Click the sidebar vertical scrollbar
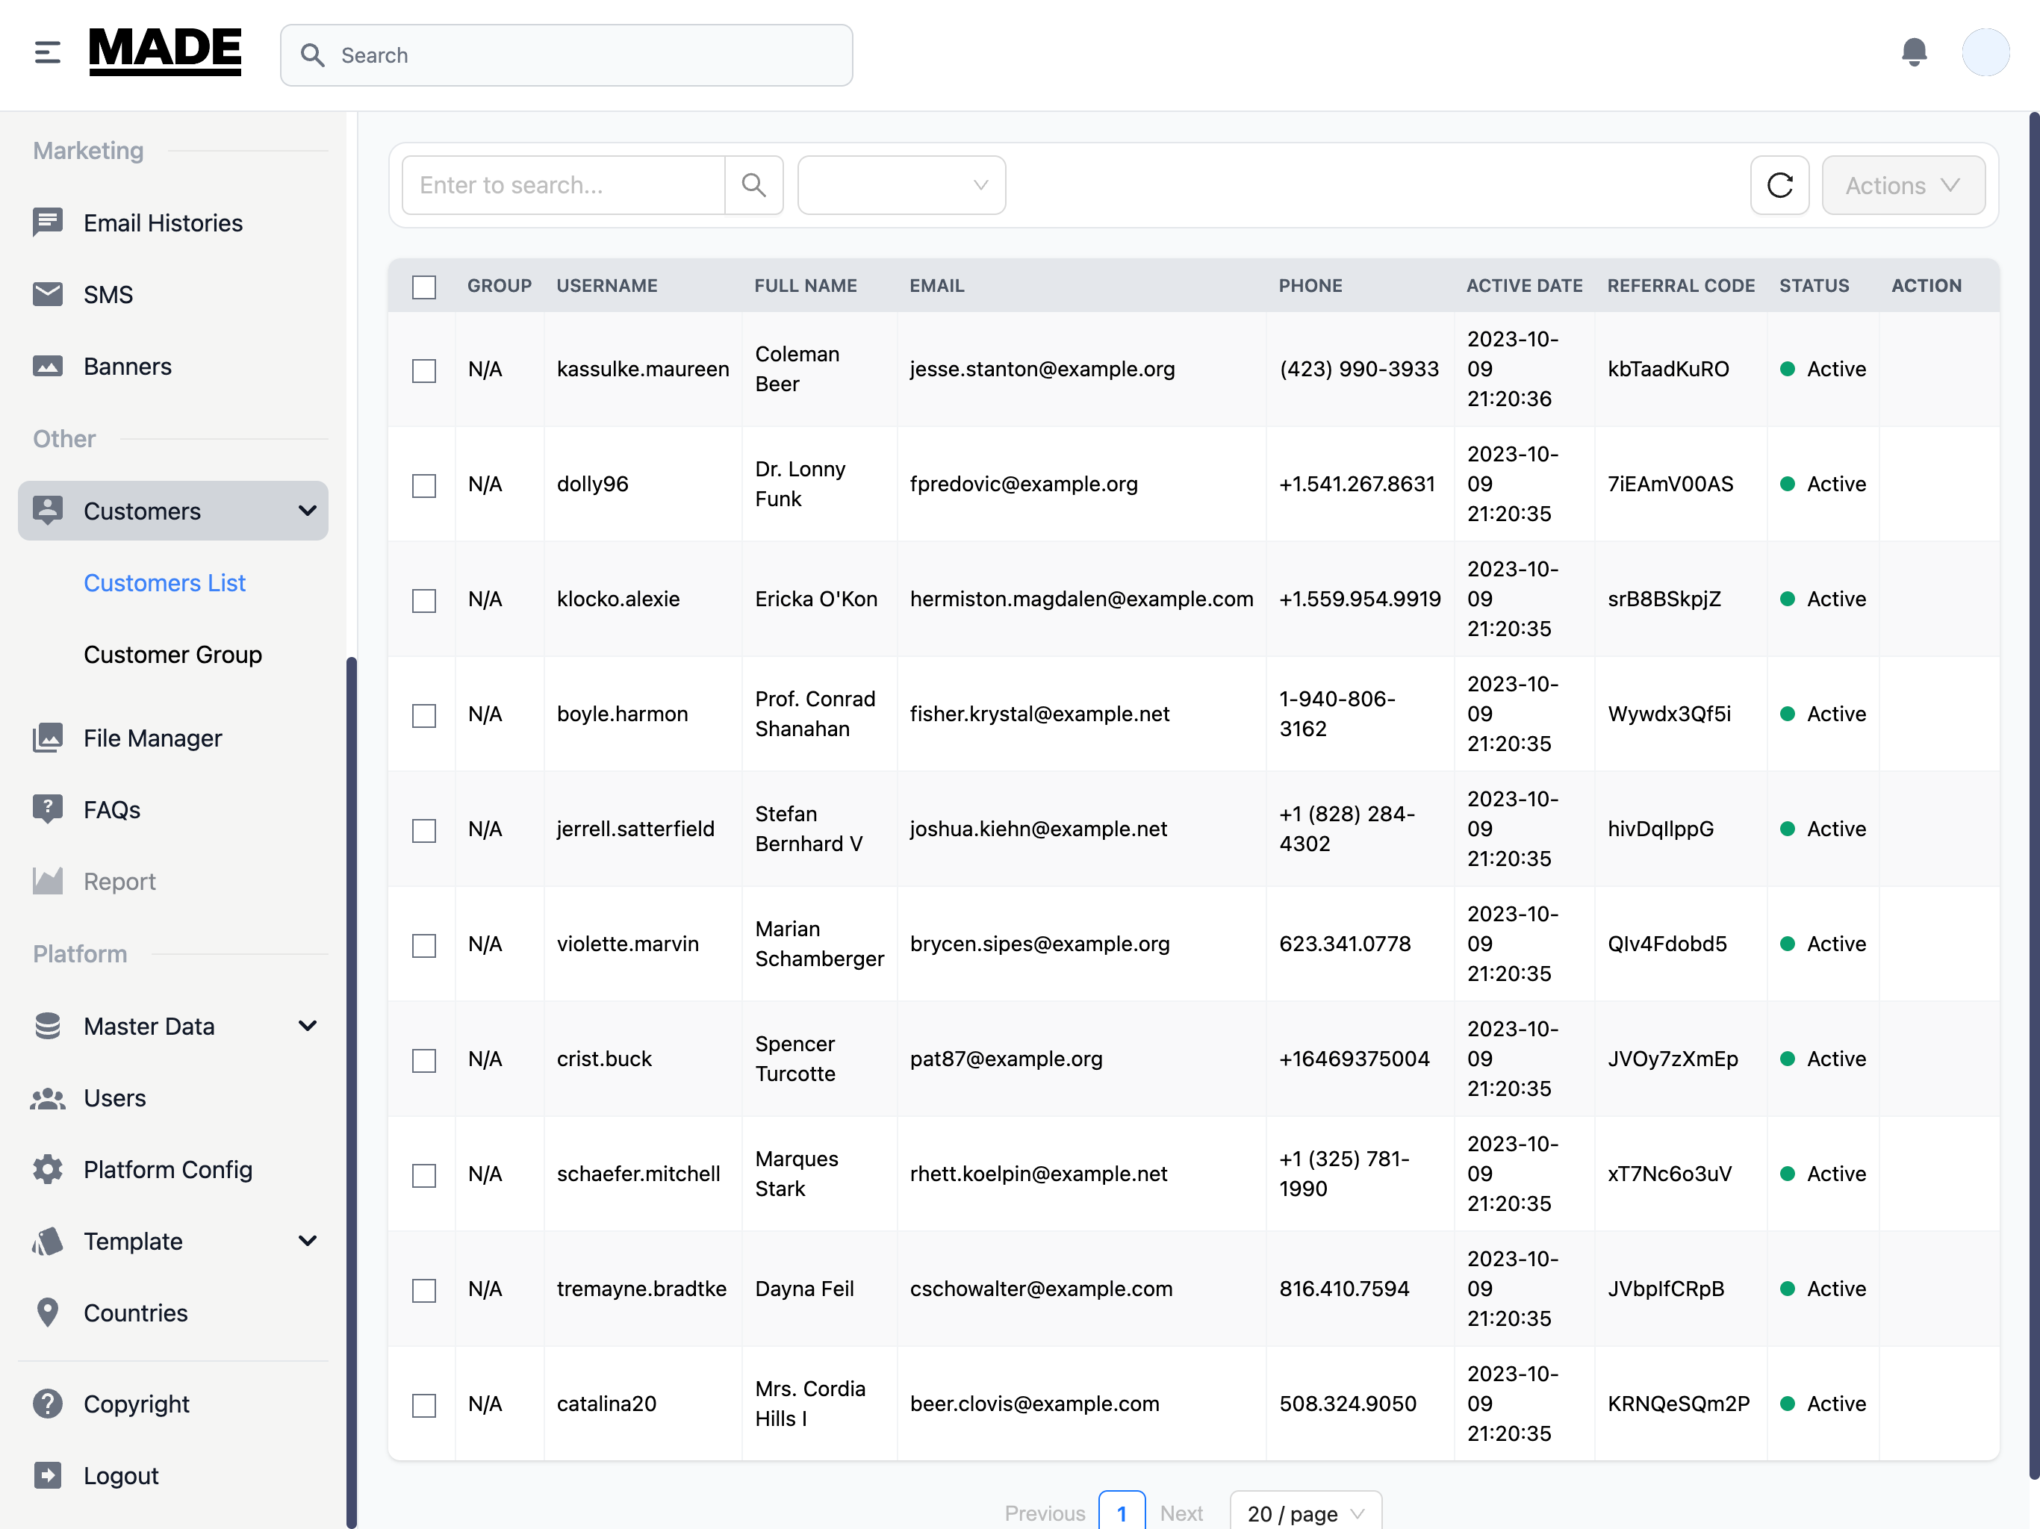Viewport: 2040px width, 1529px height. [x=350, y=1092]
